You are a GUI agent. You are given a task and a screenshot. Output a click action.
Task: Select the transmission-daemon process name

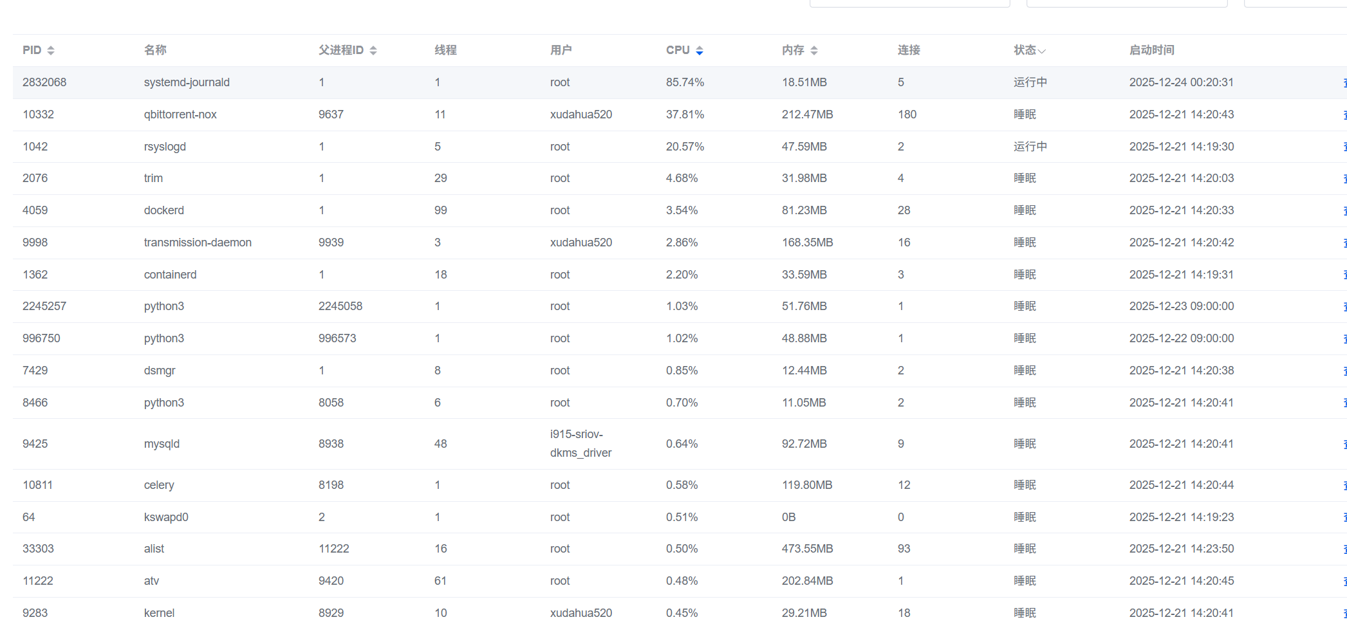tap(198, 243)
